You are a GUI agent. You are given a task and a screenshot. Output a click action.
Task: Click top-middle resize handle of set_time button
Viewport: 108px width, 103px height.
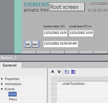32,42
